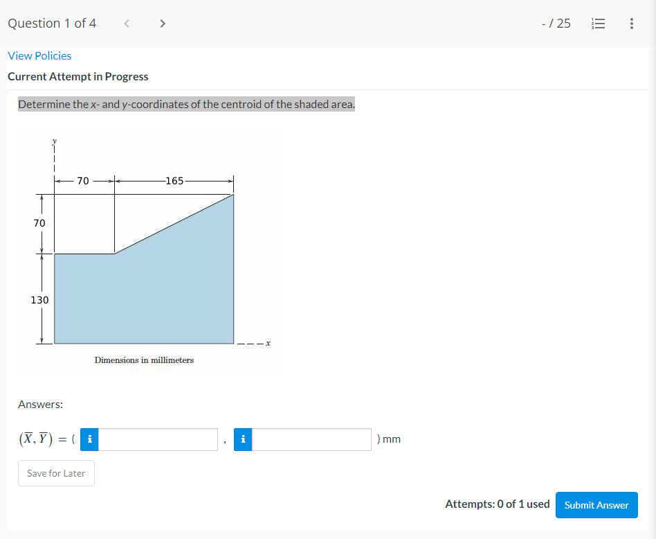Image resolution: width=656 pixels, height=539 pixels.
Task: Click the 'Answers:' label
Action: pyautogui.click(x=40, y=405)
